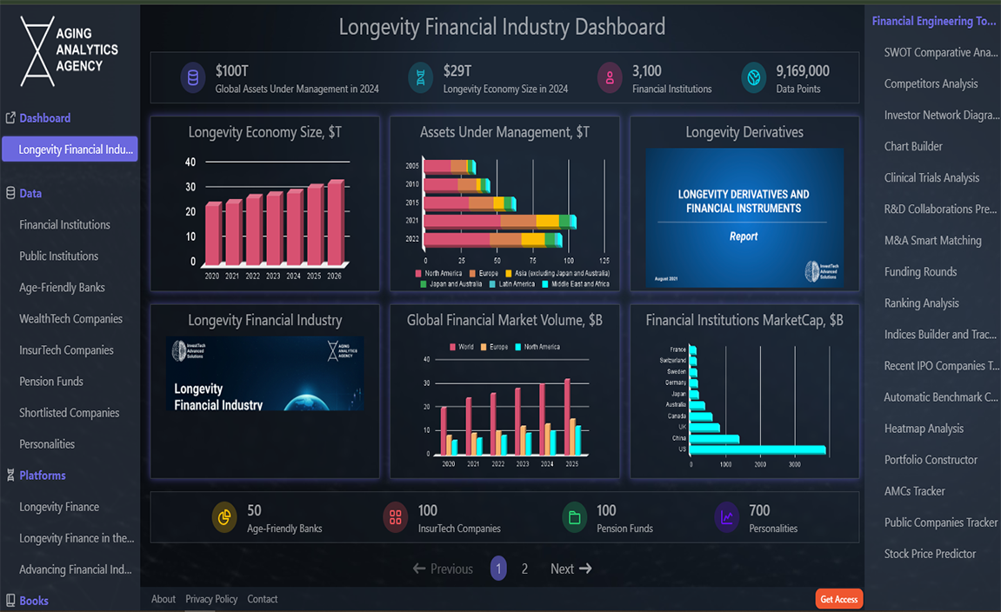Screen dimensions: 1001x612
Task: Click the Data Points globe icon
Action: coord(753,78)
